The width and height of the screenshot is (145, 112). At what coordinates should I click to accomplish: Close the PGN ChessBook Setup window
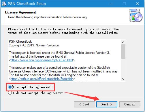pyautogui.click(x=138, y=4)
